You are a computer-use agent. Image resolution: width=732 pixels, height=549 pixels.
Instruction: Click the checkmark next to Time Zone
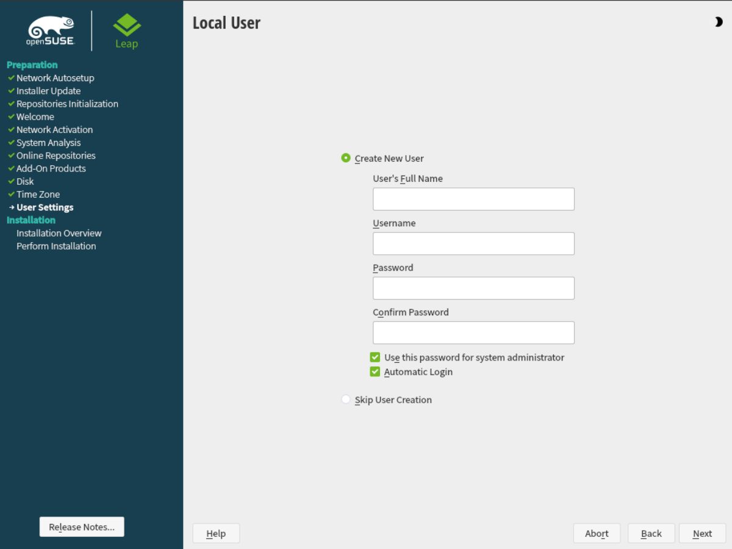[x=11, y=194]
